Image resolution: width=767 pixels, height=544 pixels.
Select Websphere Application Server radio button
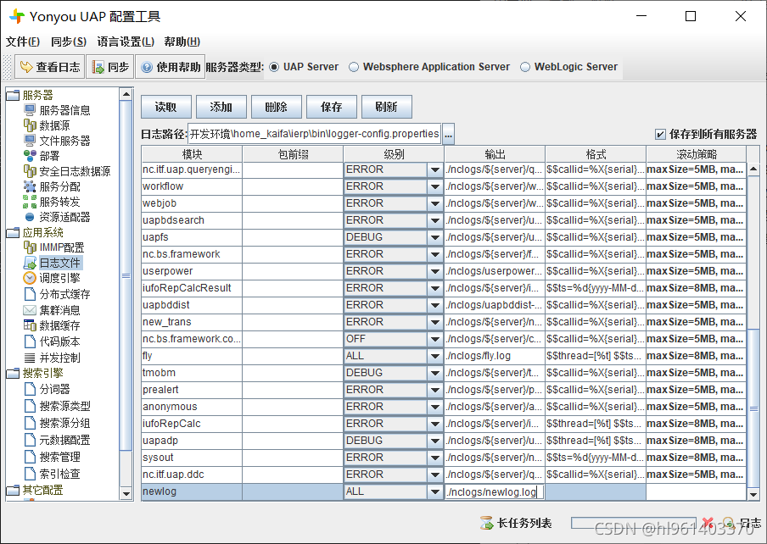point(354,67)
